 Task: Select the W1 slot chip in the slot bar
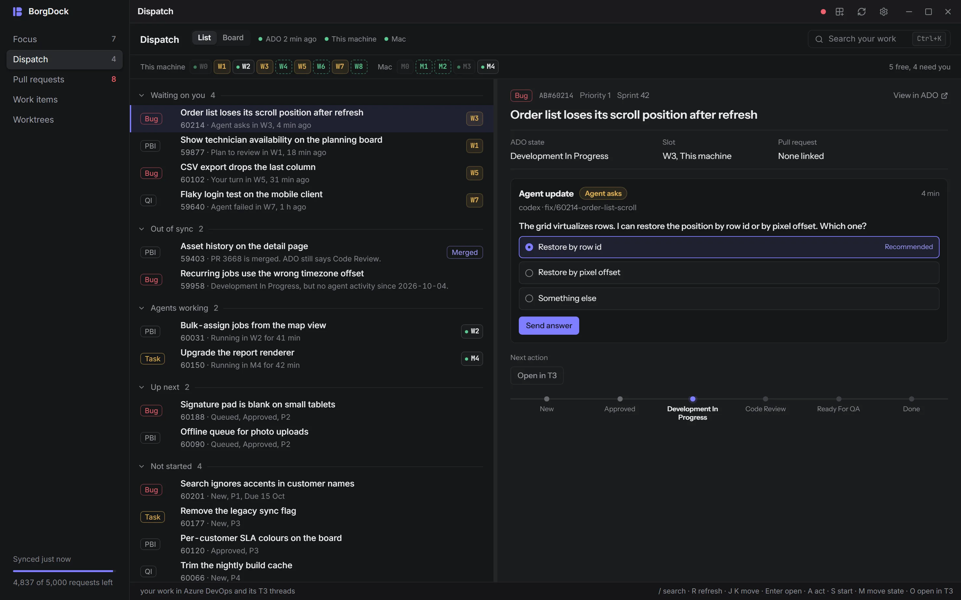pyautogui.click(x=222, y=67)
